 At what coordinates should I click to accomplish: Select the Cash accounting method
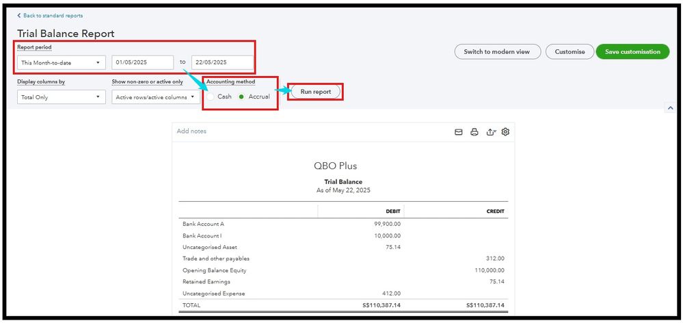click(x=211, y=96)
